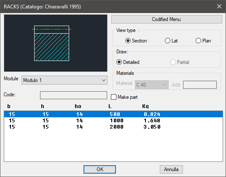Click the Kg column header
The width and height of the screenshot is (226, 177).
[x=145, y=106]
